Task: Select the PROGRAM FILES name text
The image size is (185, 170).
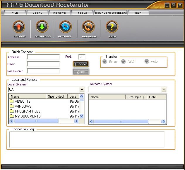Action: click(28, 111)
